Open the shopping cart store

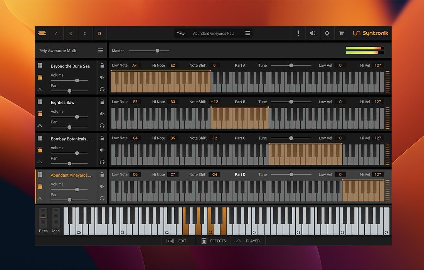click(341, 33)
